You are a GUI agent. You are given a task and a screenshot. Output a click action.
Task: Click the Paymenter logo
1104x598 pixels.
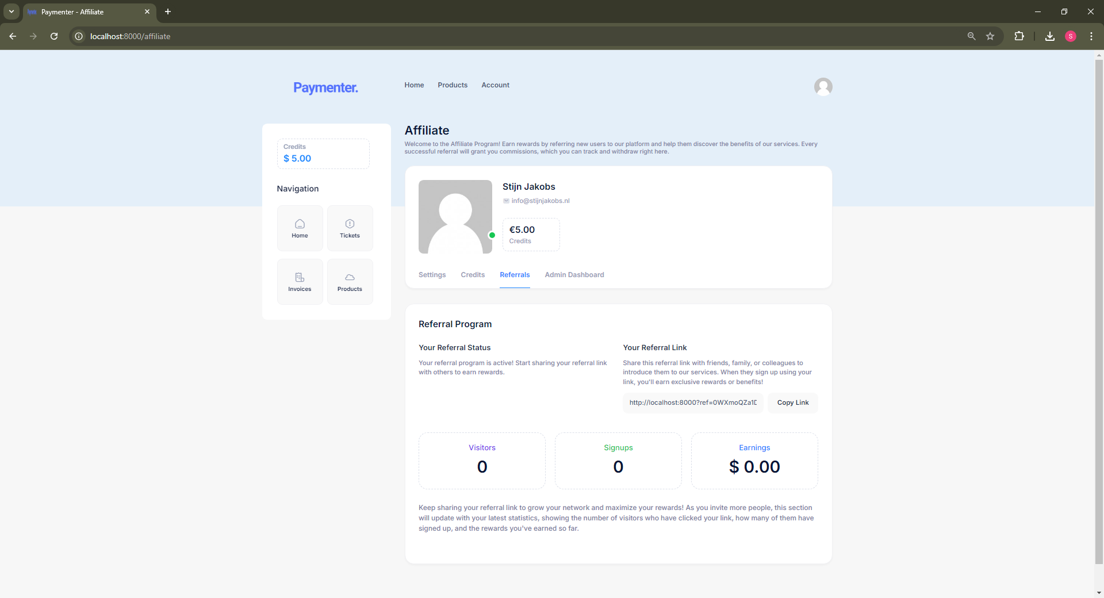tap(325, 87)
